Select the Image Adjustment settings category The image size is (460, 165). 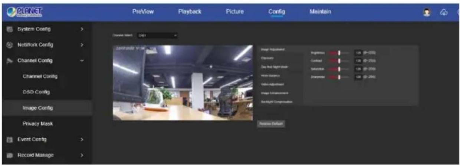pos(273,49)
